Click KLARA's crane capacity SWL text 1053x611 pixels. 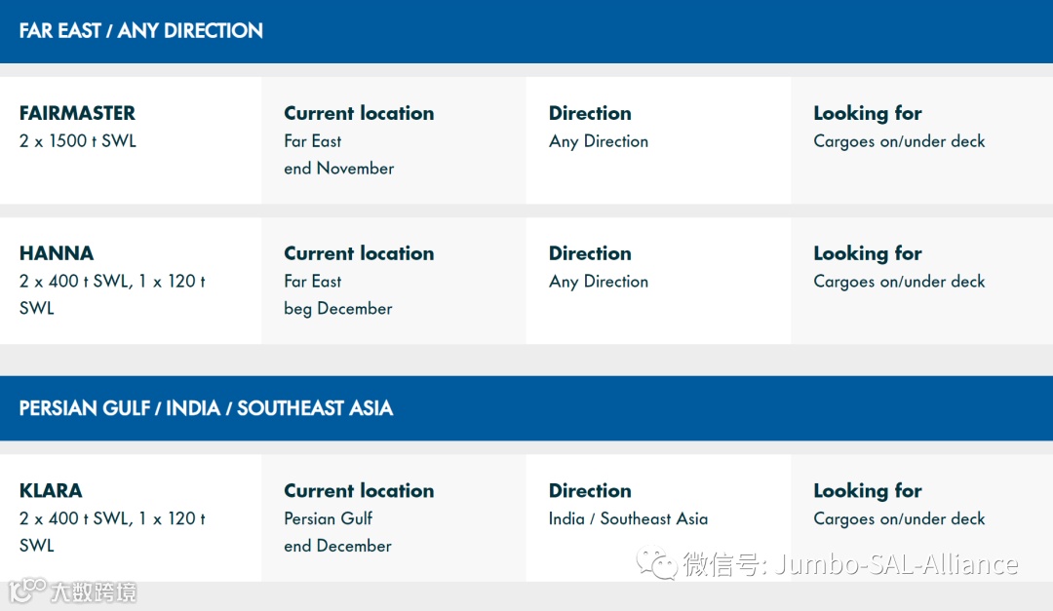[112, 532]
